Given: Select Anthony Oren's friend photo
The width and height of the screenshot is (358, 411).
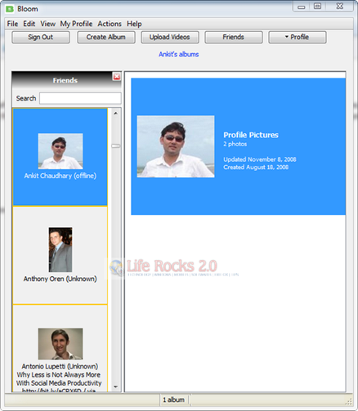Looking at the screenshot, I should pos(60,249).
